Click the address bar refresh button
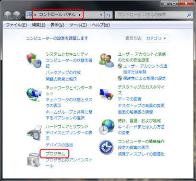Viewport: 196px width, 181px height. [x=109, y=15]
